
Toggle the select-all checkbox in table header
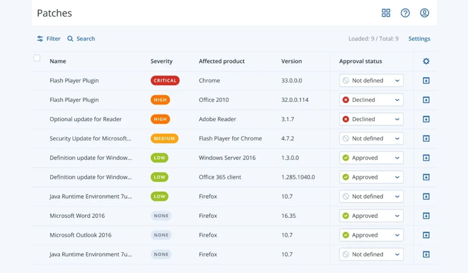[x=36, y=58]
